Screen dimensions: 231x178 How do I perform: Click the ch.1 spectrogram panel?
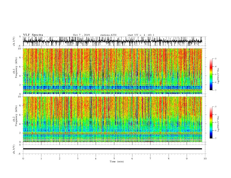pos(112,71)
